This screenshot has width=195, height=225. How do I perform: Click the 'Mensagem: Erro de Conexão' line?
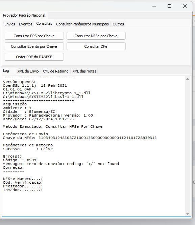(x=61, y=164)
